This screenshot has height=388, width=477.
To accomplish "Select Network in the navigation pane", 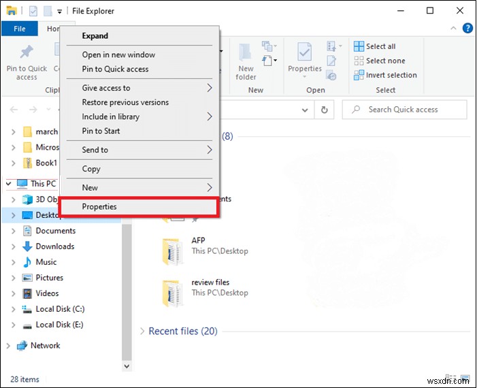I will (x=46, y=345).
